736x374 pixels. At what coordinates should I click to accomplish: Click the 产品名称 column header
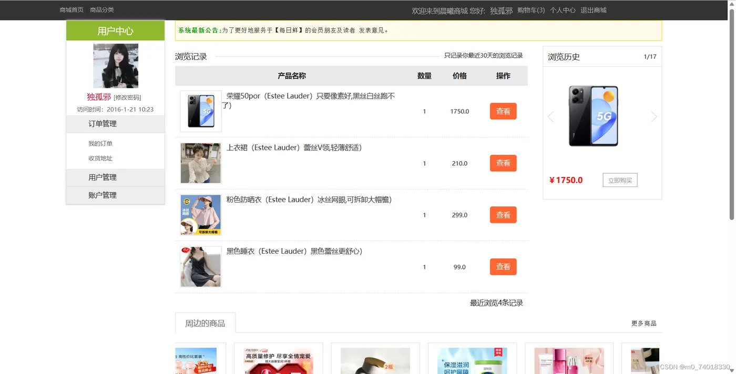click(x=292, y=76)
